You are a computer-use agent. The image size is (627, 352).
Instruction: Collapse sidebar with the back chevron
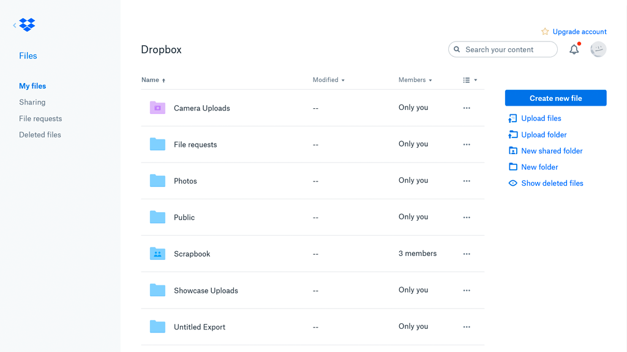(x=15, y=25)
